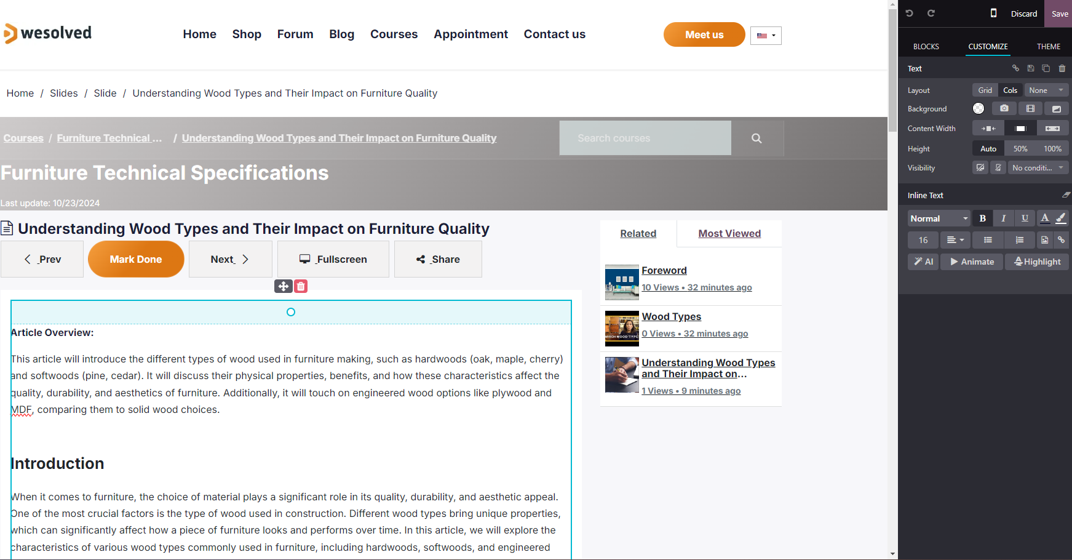Switch to the Blocks tab
The image size is (1072, 560).
pyautogui.click(x=926, y=47)
